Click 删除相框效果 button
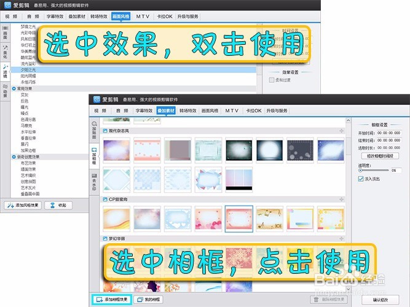This screenshot has height=307, width=410. [x=329, y=300]
